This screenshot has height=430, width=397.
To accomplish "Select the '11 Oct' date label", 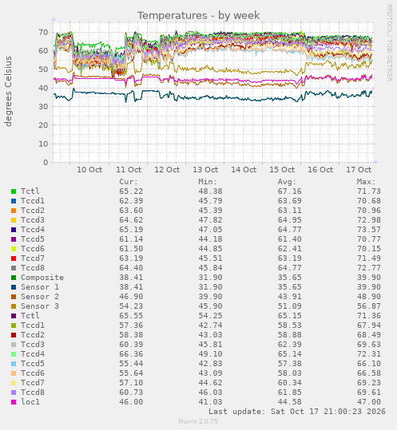I will (129, 170).
